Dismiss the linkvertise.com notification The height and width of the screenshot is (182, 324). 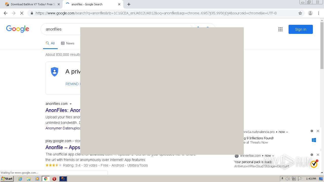318,155
